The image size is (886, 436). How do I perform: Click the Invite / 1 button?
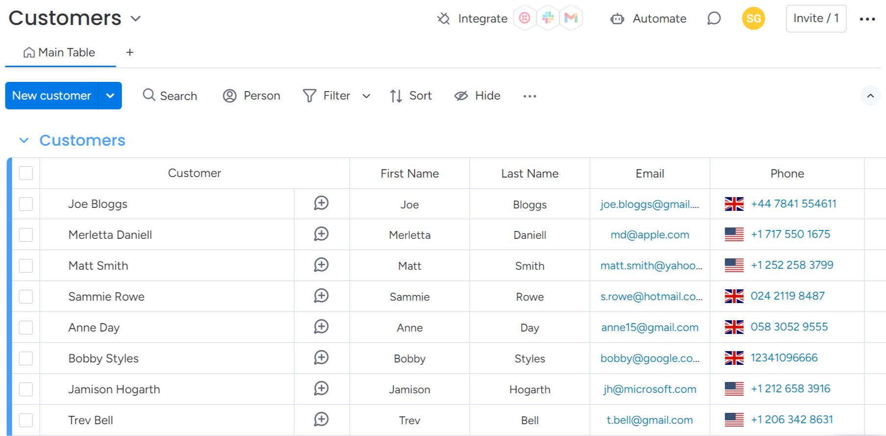click(x=816, y=19)
